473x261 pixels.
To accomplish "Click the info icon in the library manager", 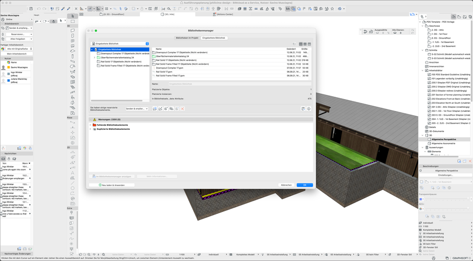I will click(x=308, y=109).
